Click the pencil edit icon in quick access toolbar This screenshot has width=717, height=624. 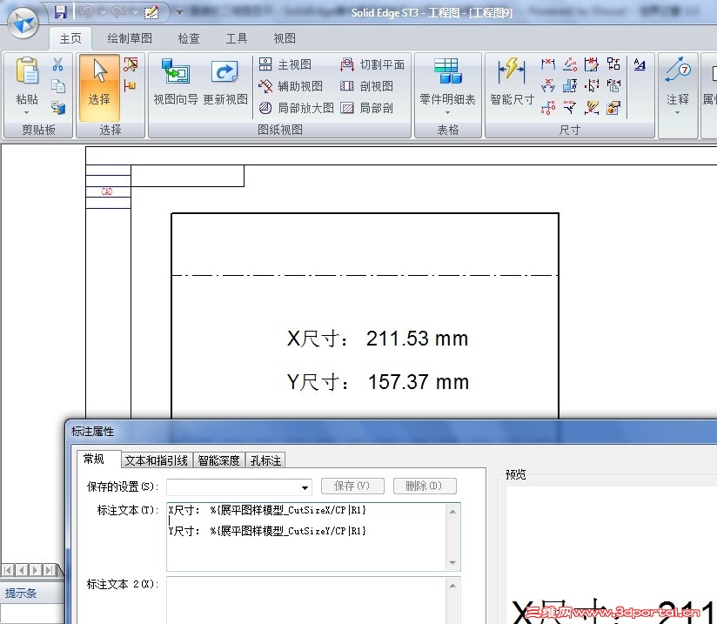tap(151, 12)
